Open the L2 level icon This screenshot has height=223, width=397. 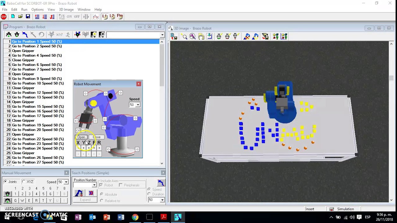click(112, 17)
